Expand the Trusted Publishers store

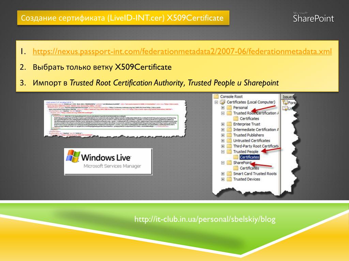(x=223, y=135)
